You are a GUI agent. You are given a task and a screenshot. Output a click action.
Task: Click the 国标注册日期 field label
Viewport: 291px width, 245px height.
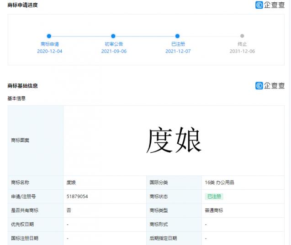[25, 238]
